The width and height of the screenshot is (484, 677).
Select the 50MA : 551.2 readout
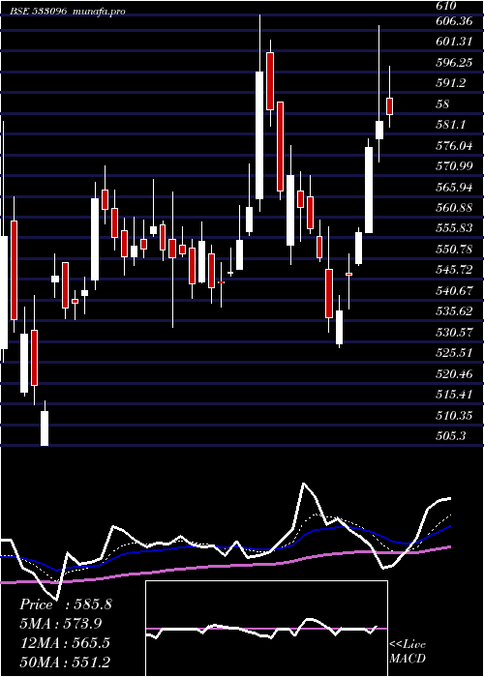point(65,662)
